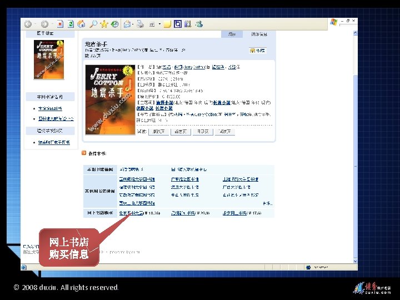Click the small sidebar book cover thumbnail
The width and height of the screenshot is (400, 300).
pyautogui.click(x=49, y=59)
